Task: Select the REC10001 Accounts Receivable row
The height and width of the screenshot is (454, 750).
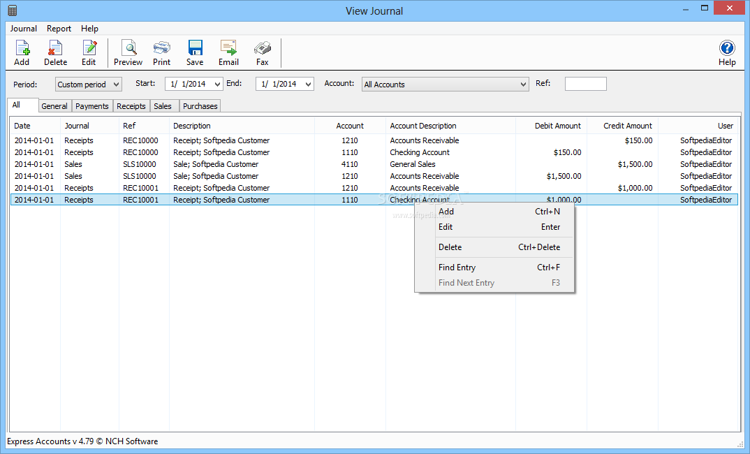Action: point(374,188)
